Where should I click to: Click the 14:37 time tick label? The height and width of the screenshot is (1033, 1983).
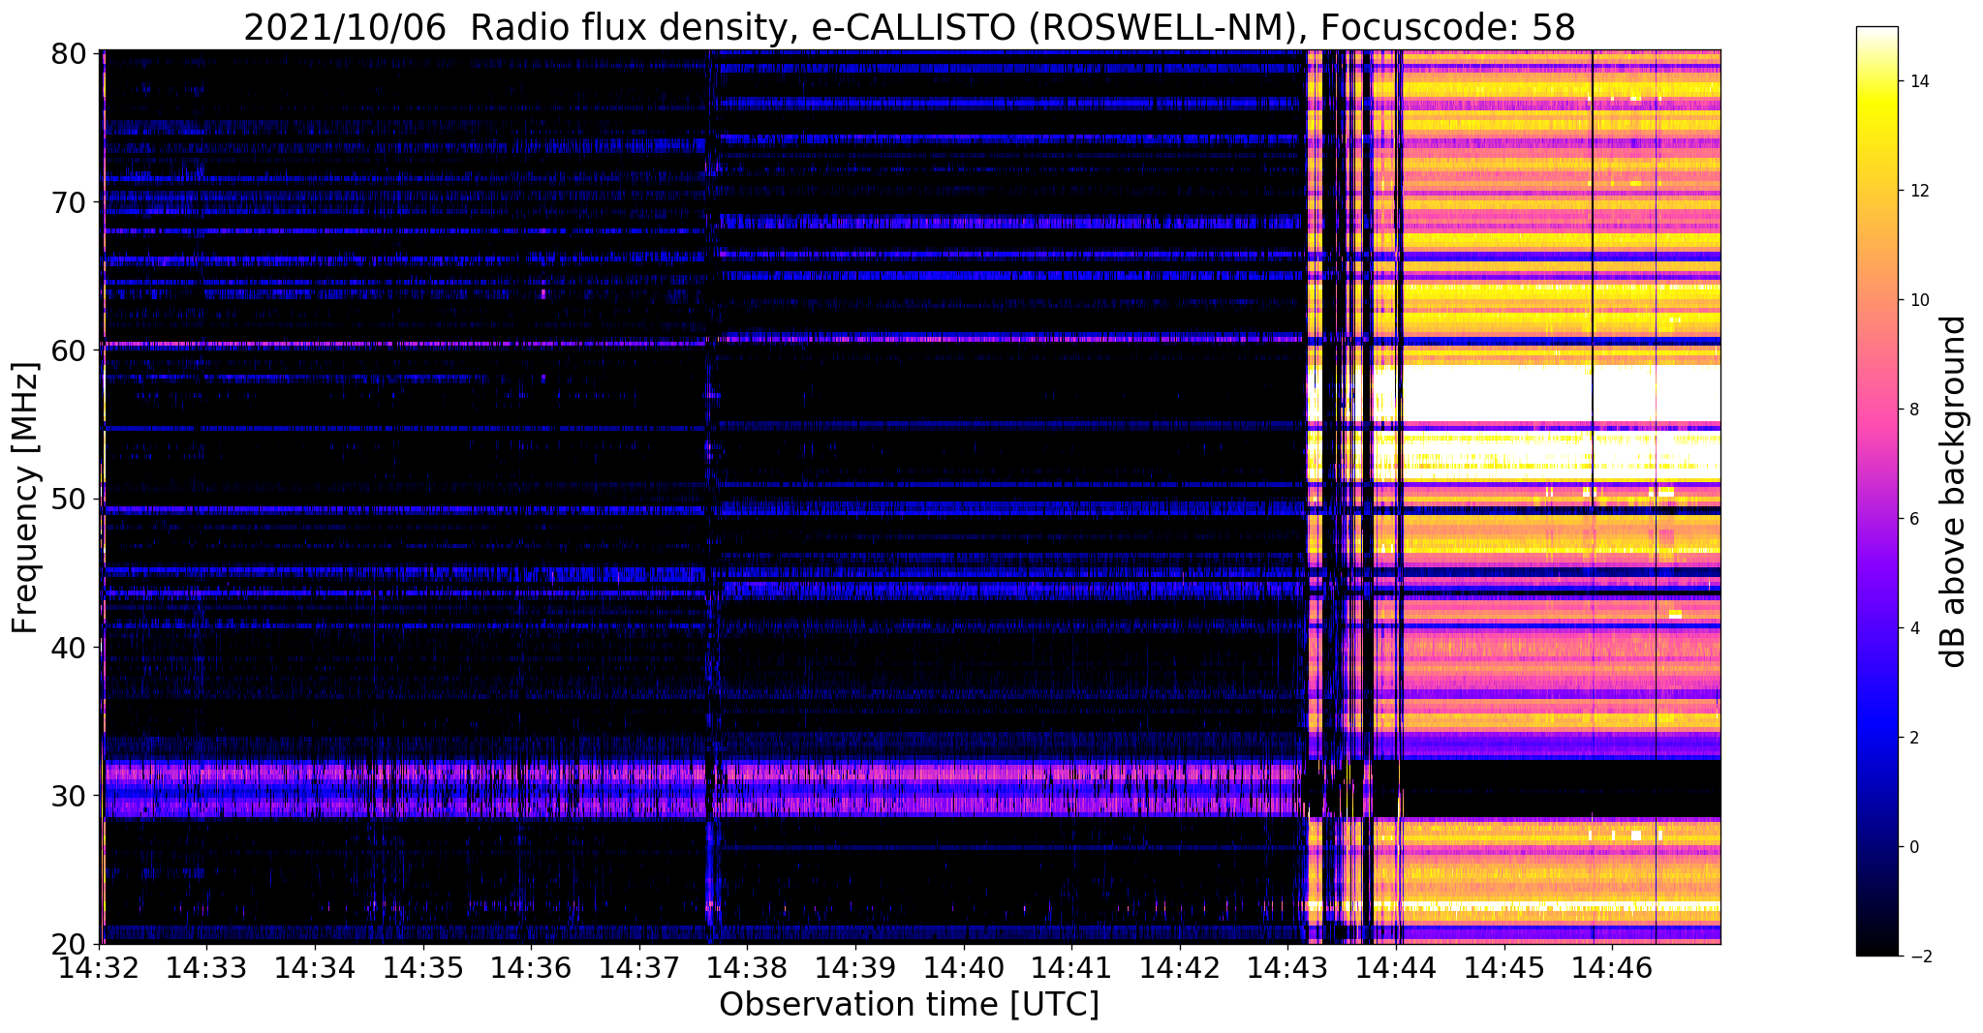(638, 966)
